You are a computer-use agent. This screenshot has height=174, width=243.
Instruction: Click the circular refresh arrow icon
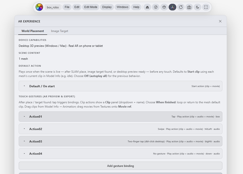click(x=181, y=7)
